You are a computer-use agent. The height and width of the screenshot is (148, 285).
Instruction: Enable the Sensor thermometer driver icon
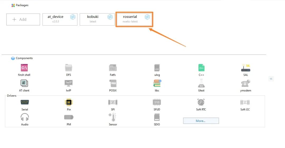click(x=113, y=117)
